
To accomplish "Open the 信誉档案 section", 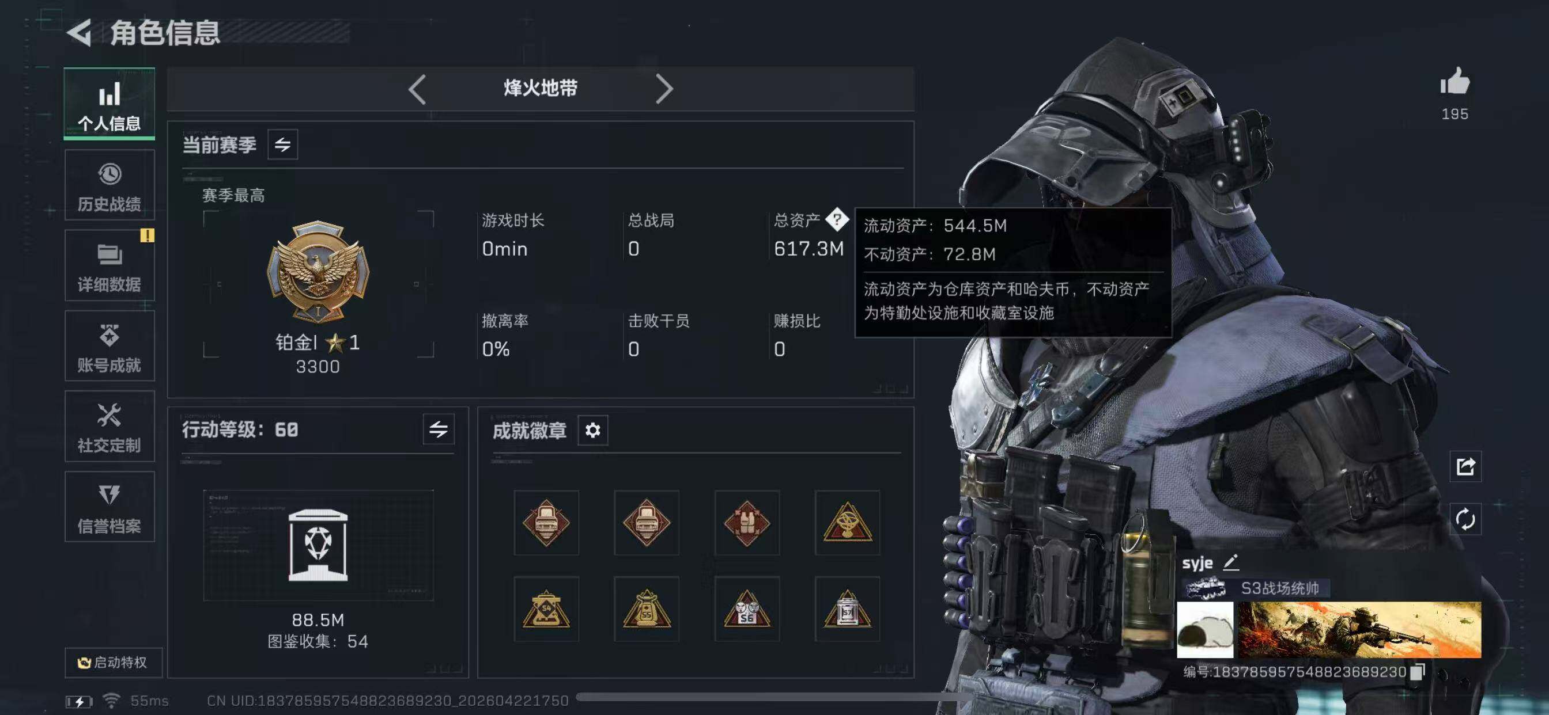I will pos(109,507).
